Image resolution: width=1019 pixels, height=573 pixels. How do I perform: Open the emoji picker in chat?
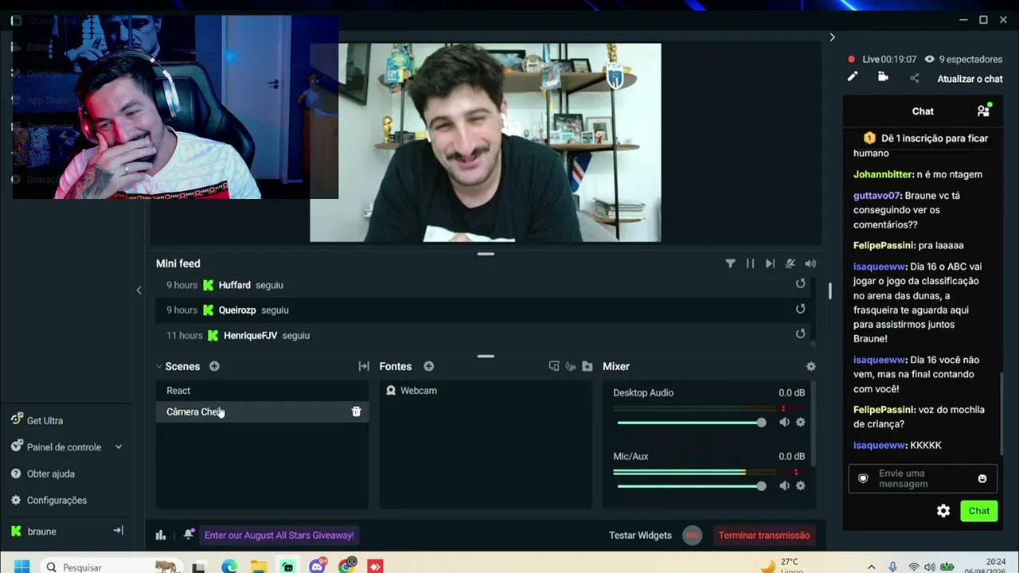pos(982,478)
